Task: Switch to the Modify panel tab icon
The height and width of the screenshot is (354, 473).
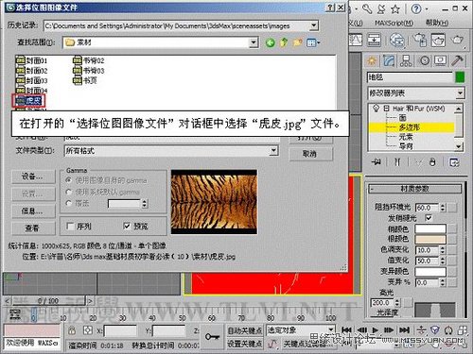Action: point(389,60)
